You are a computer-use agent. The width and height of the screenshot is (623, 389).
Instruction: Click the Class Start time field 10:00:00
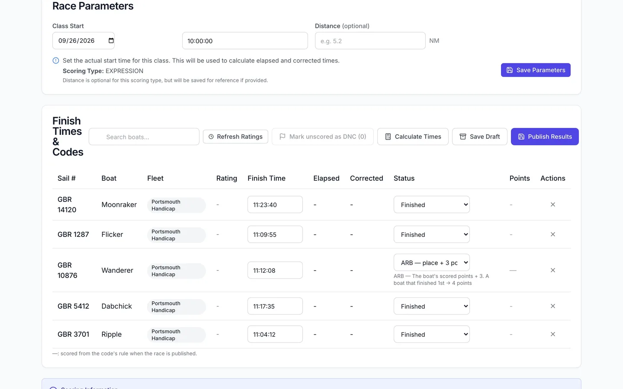pos(245,41)
